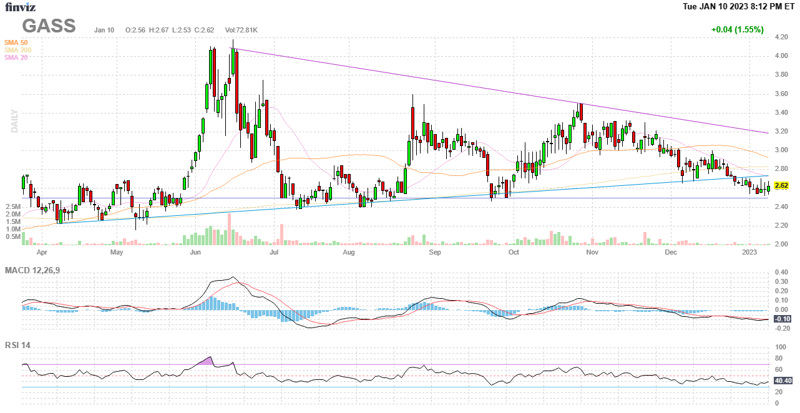
Task: Click the yellow 2.62 current price tag
Action: [x=781, y=186]
